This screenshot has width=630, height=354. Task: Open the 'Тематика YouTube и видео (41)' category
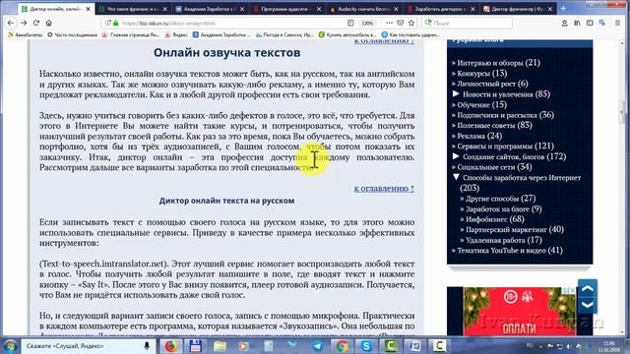pyautogui.click(x=510, y=251)
